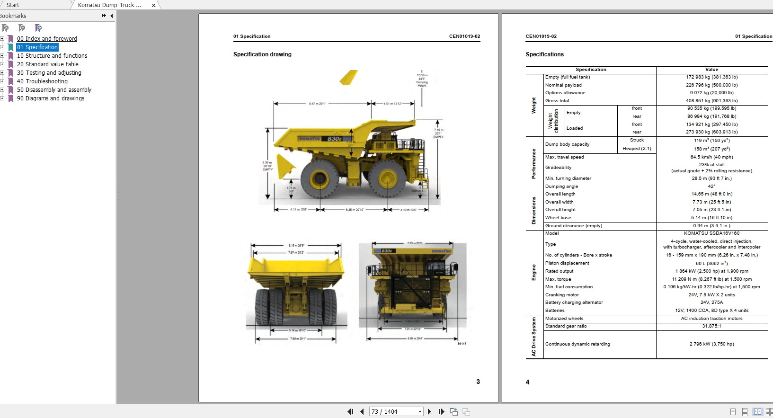Screen dimensions: 773x418
Task: Go to the previous page
Action: coord(362,411)
